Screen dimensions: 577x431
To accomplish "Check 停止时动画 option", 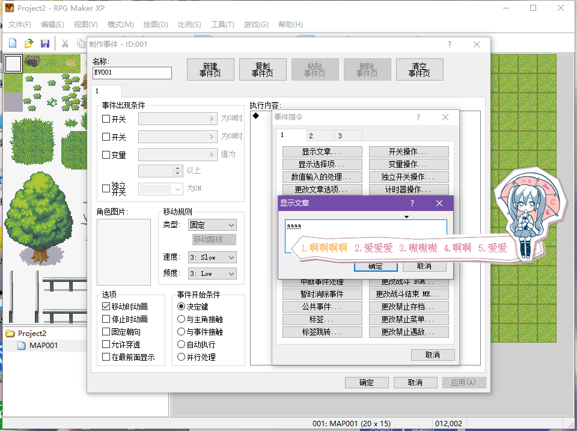I will 106,319.
